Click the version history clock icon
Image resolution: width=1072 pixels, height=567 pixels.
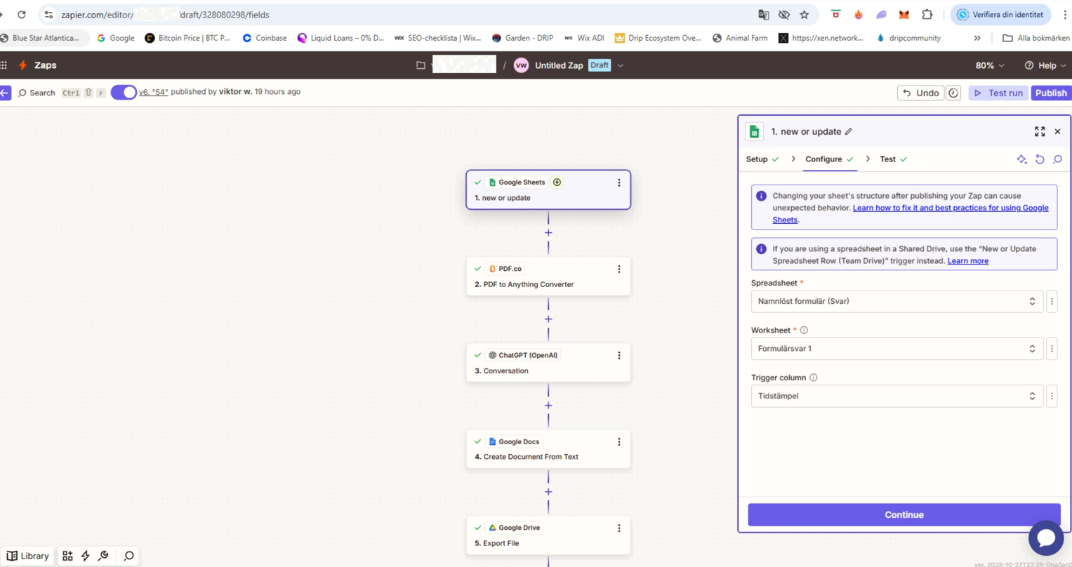(x=953, y=93)
